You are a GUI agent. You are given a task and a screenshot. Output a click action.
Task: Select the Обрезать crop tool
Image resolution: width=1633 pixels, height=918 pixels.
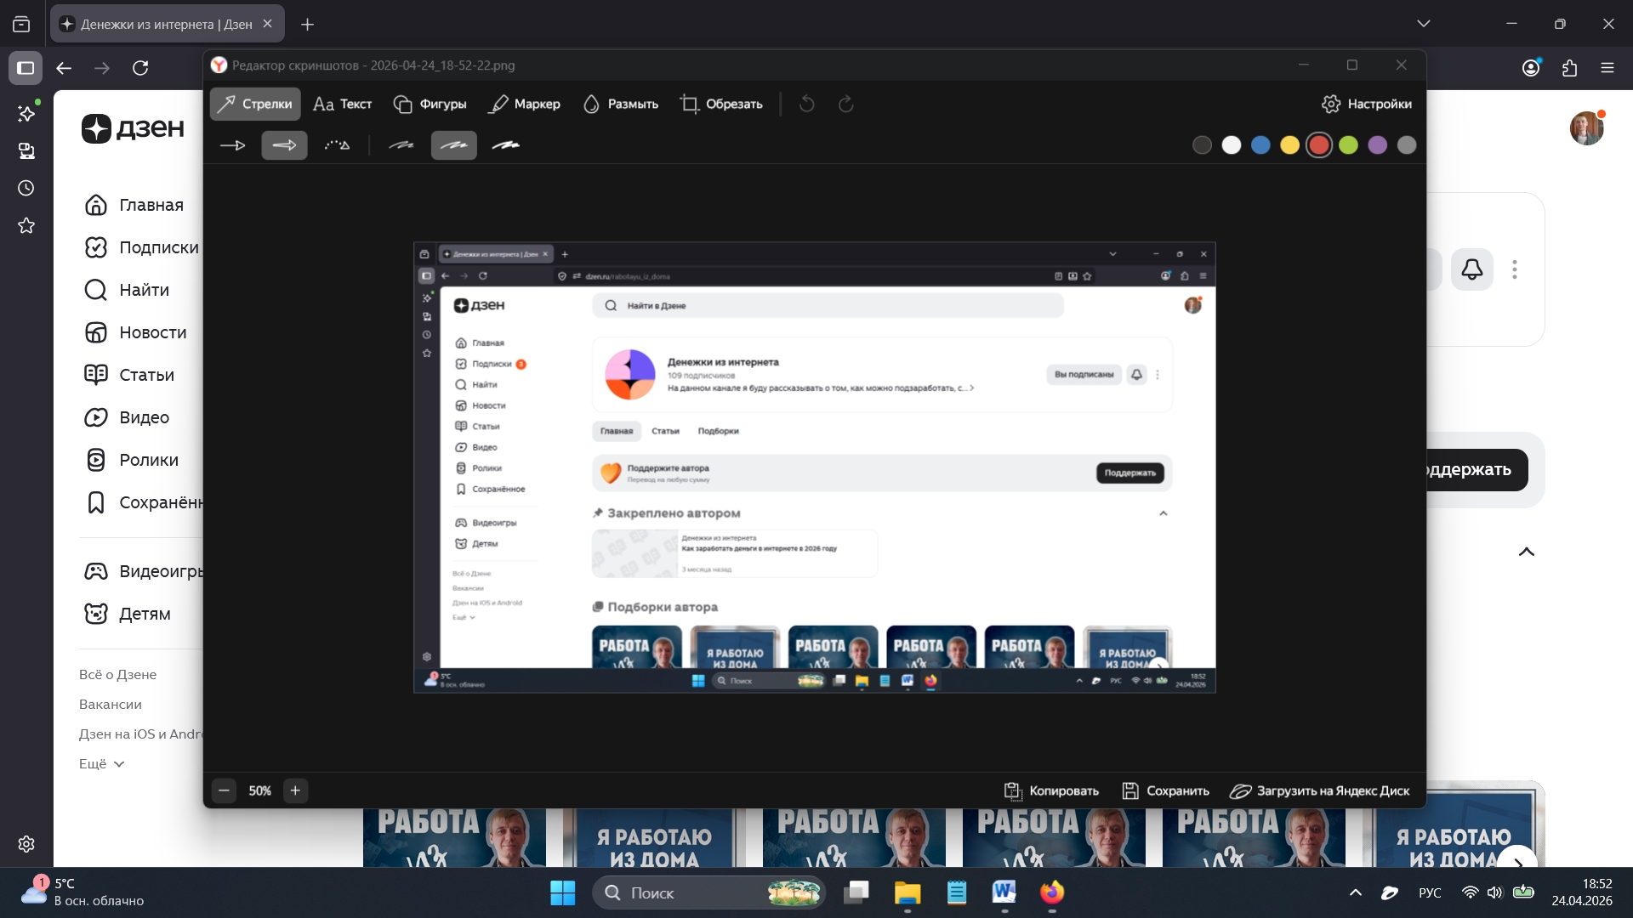(x=721, y=104)
